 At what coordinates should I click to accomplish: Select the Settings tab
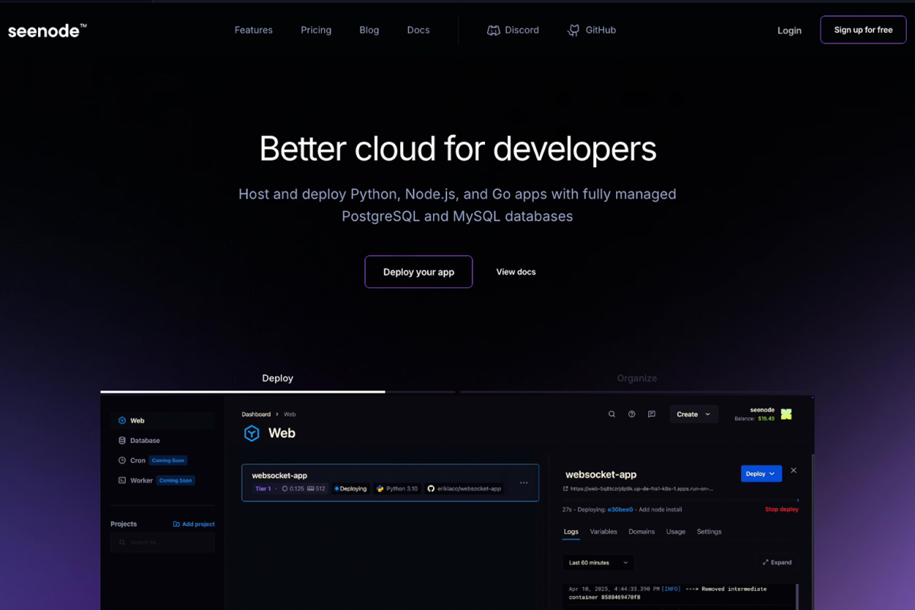[709, 531]
